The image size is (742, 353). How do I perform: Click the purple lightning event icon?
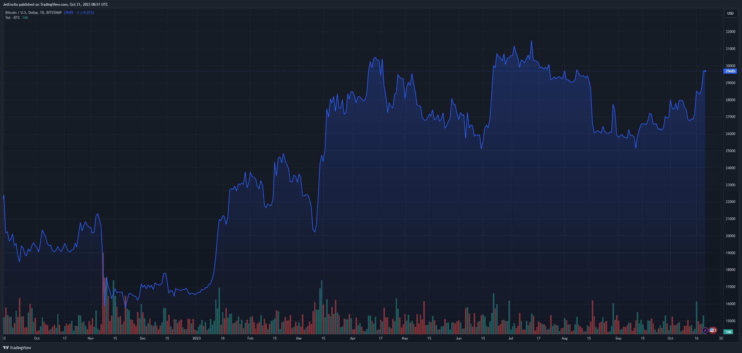point(705,330)
